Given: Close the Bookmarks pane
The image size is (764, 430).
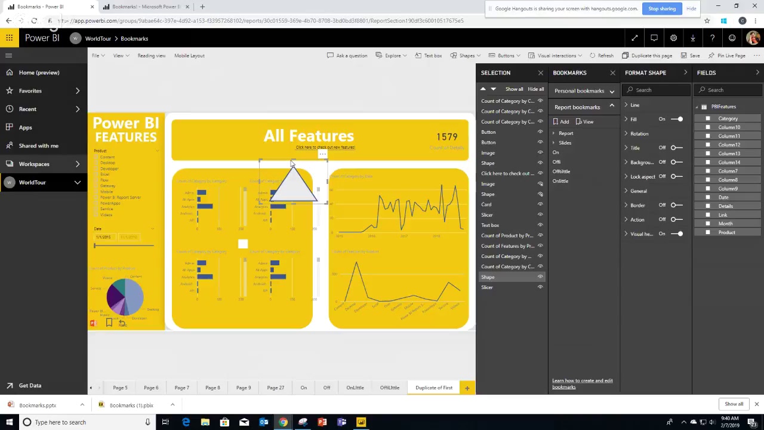Looking at the screenshot, I should click(x=612, y=73).
